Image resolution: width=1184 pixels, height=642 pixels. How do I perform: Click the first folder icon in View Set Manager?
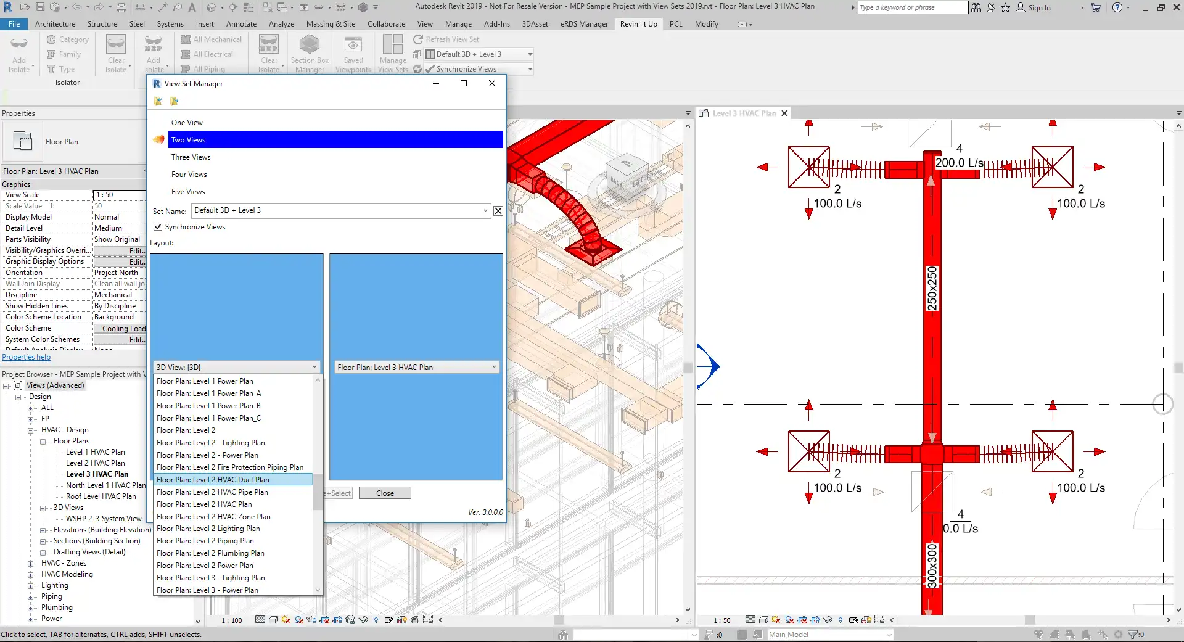(158, 102)
